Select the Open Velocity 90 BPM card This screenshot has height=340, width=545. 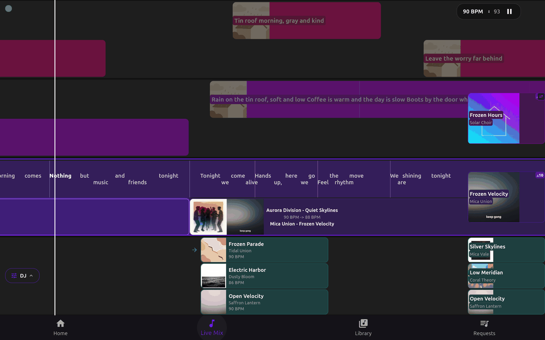pyautogui.click(x=264, y=302)
